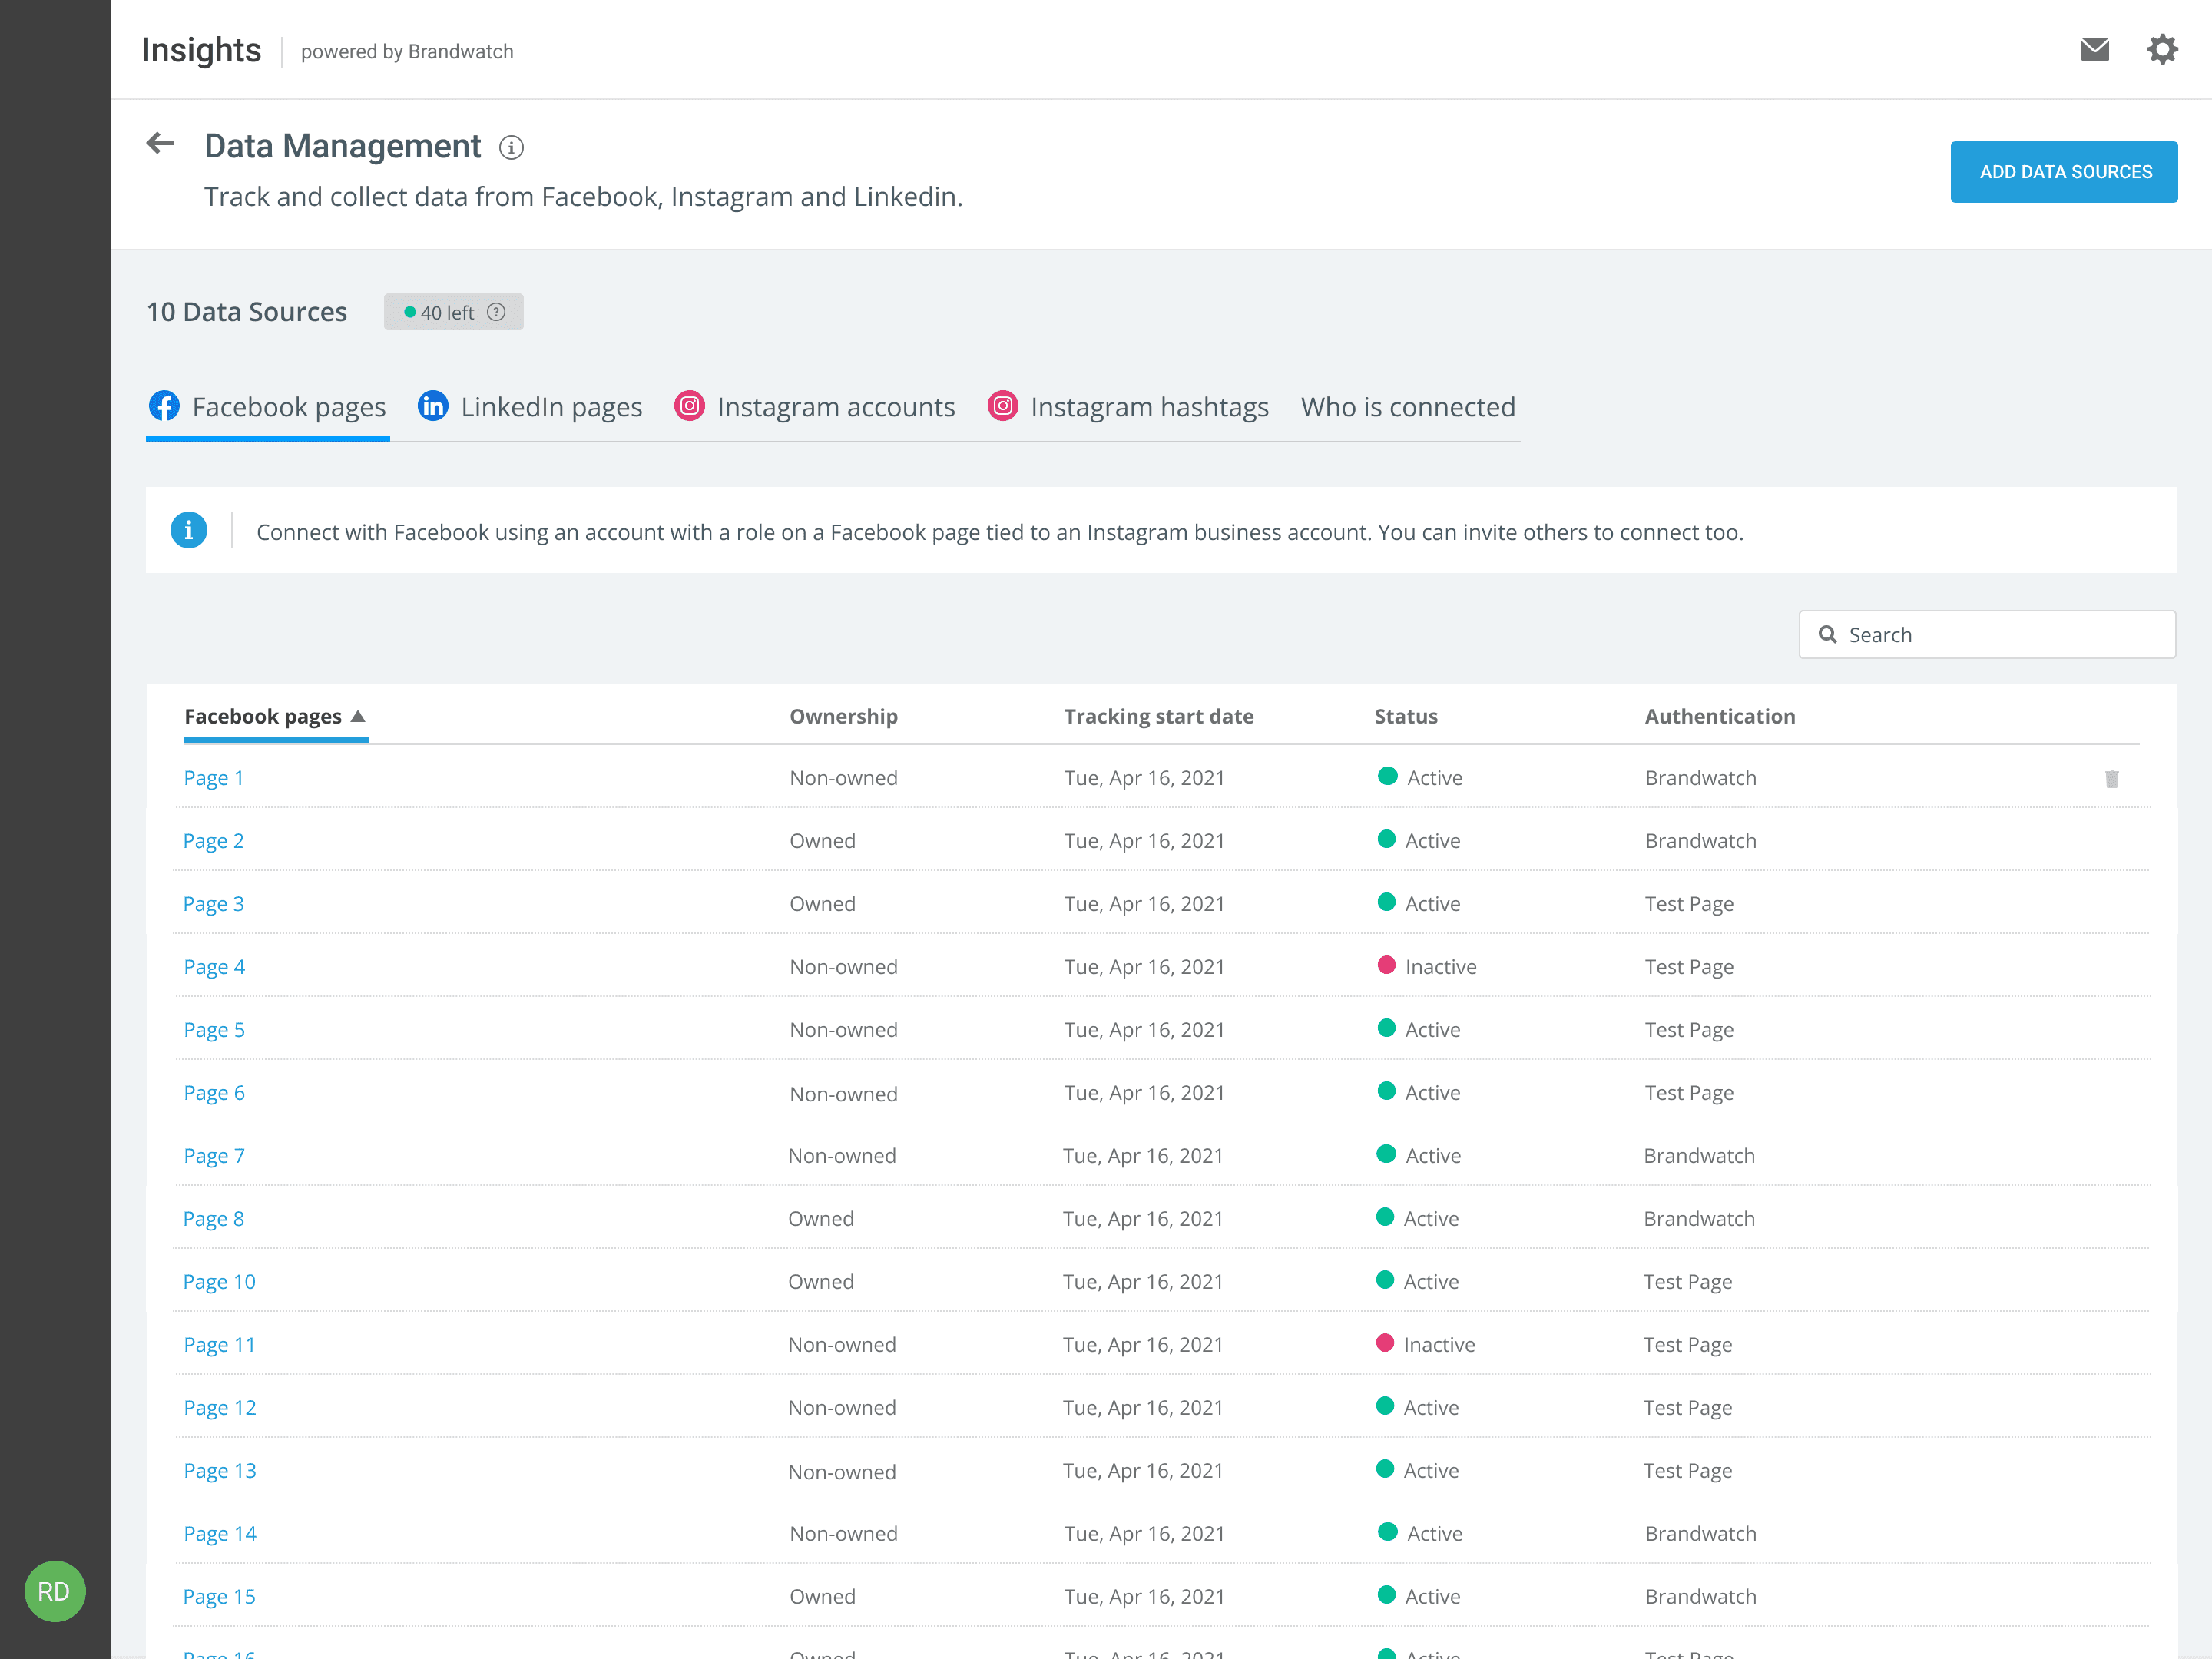The height and width of the screenshot is (1659, 2212).
Task: Open Page 8 link
Action: [x=214, y=1219]
